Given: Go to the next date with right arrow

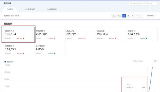Looking at the screenshot, I should point(141,16).
